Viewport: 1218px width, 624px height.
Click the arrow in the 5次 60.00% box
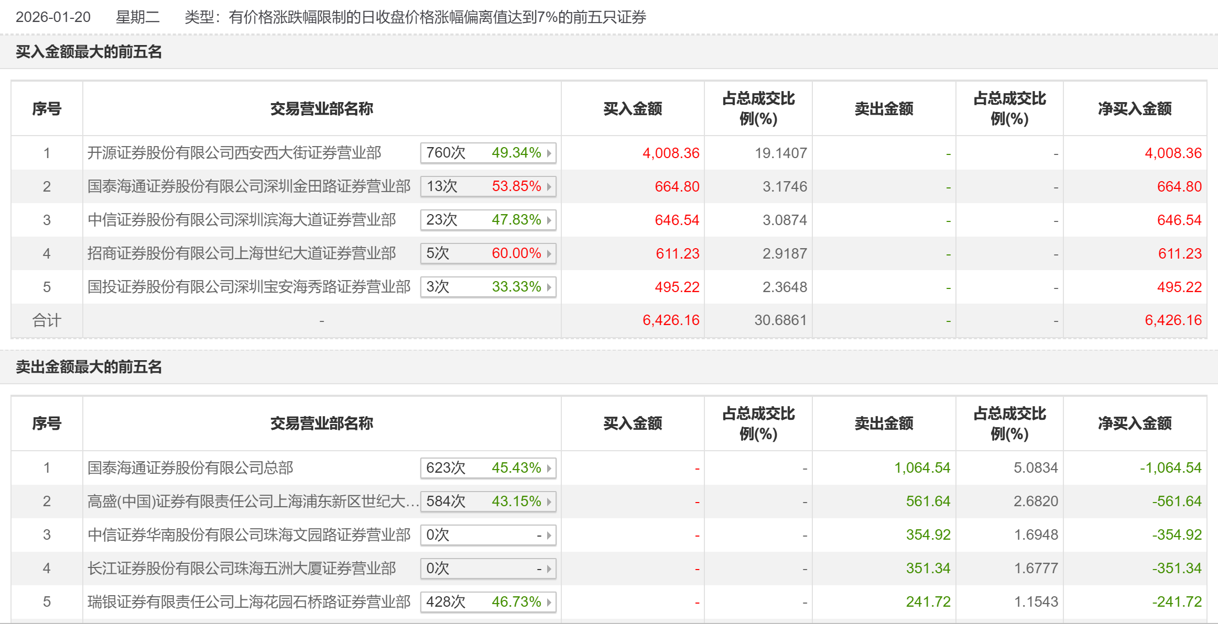[x=549, y=253]
